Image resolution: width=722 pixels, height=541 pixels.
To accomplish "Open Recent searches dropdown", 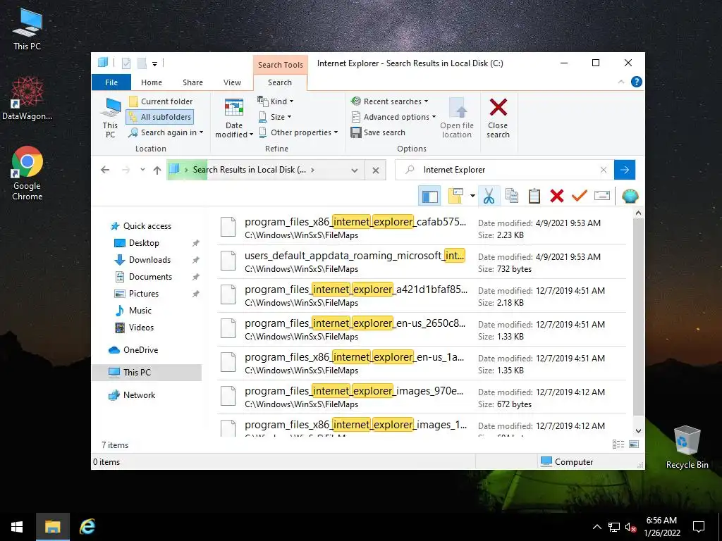I will click(389, 101).
